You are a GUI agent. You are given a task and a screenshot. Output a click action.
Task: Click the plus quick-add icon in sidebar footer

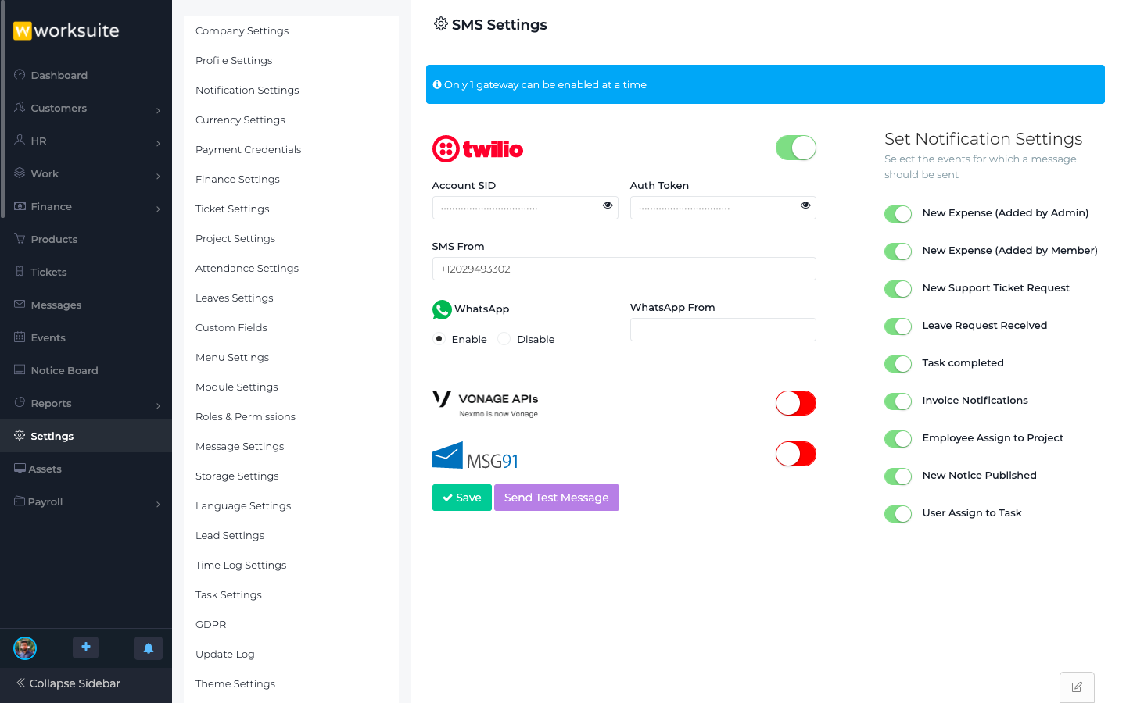click(x=86, y=648)
